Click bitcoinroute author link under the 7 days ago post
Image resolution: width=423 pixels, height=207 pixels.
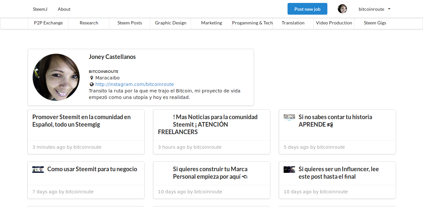coord(79,191)
